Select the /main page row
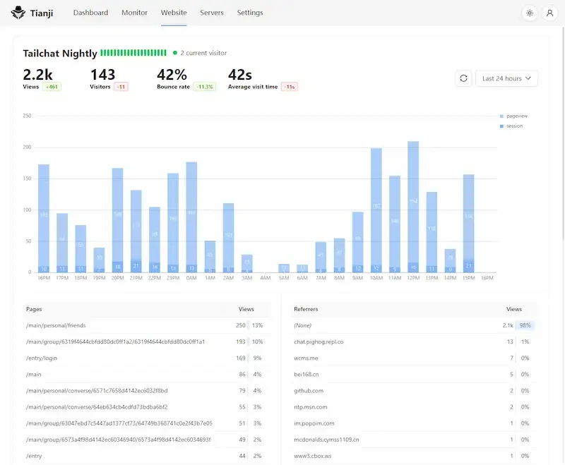The height and width of the screenshot is (465, 565). (x=148, y=374)
